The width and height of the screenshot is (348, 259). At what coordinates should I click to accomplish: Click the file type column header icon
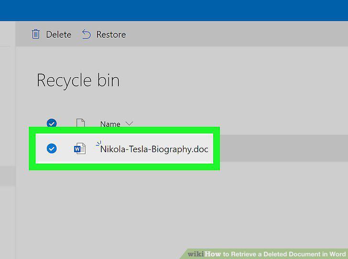(81, 123)
